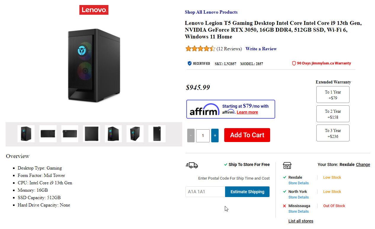Click the Recertified shield badge icon
Screen dimensions: 375x229
[x=190, y=63]
